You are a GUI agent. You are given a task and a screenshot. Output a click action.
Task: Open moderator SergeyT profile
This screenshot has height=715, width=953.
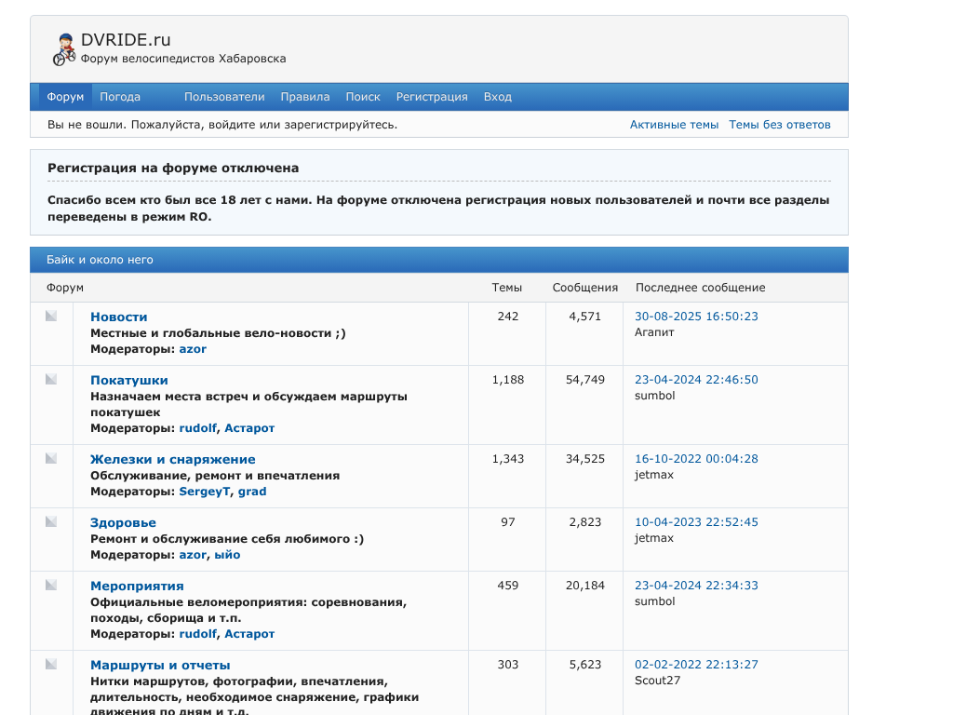tap(205, 492)
